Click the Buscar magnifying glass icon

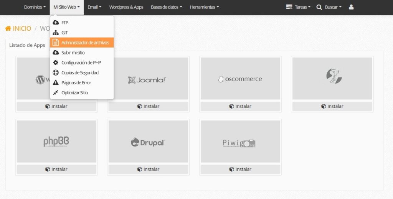pos(319,7)
